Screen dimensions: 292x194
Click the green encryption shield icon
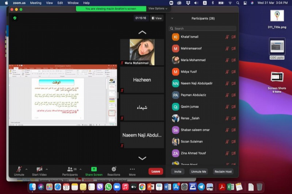click(15, 18)
